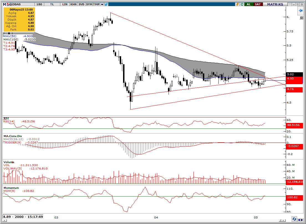The height and width of the screenshot is (224, 306).
Task: Share chart via Twitter bird icon
Action: (x=106, y=4)
